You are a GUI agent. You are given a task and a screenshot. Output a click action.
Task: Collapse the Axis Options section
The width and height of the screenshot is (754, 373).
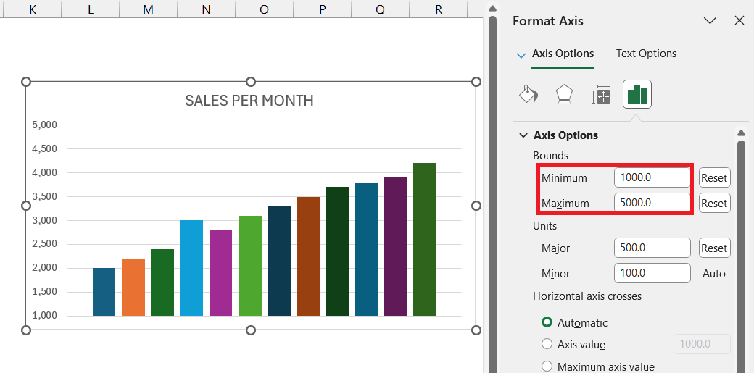click(x=523, y=135)
